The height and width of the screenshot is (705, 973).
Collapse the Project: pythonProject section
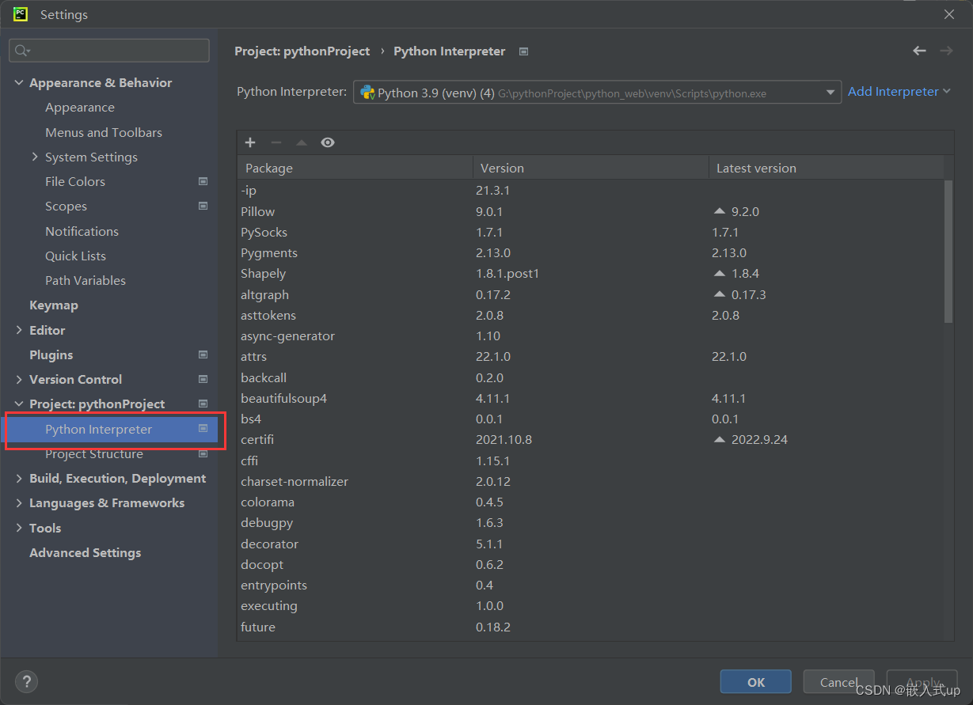point(19,404)
